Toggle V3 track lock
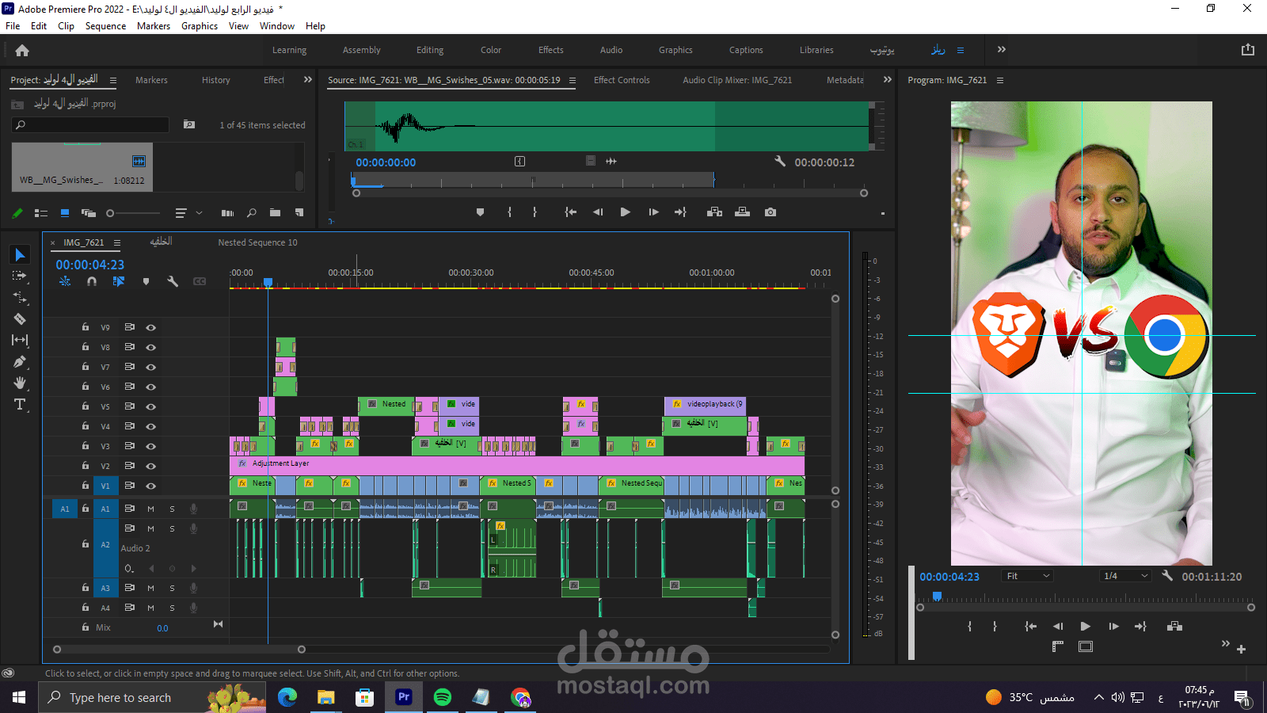1267x713 pixels. [x=86, y=445]
